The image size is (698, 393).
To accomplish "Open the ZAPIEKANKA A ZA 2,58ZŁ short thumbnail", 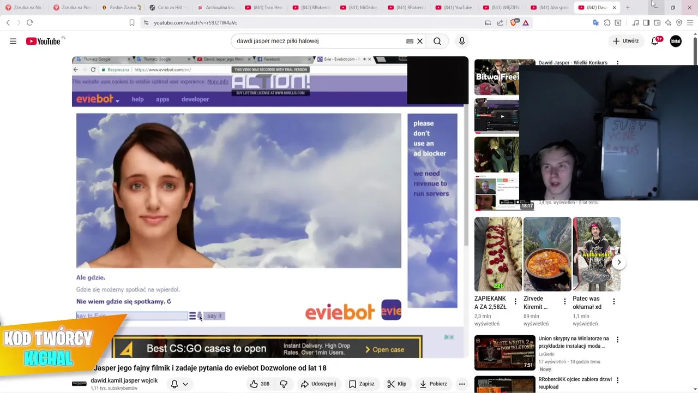I will 498,254.
